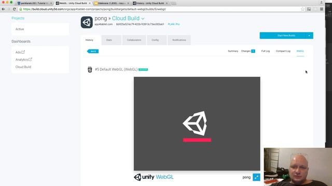Open Ads dashboard link
332x186 pixels.
[18, 52]
